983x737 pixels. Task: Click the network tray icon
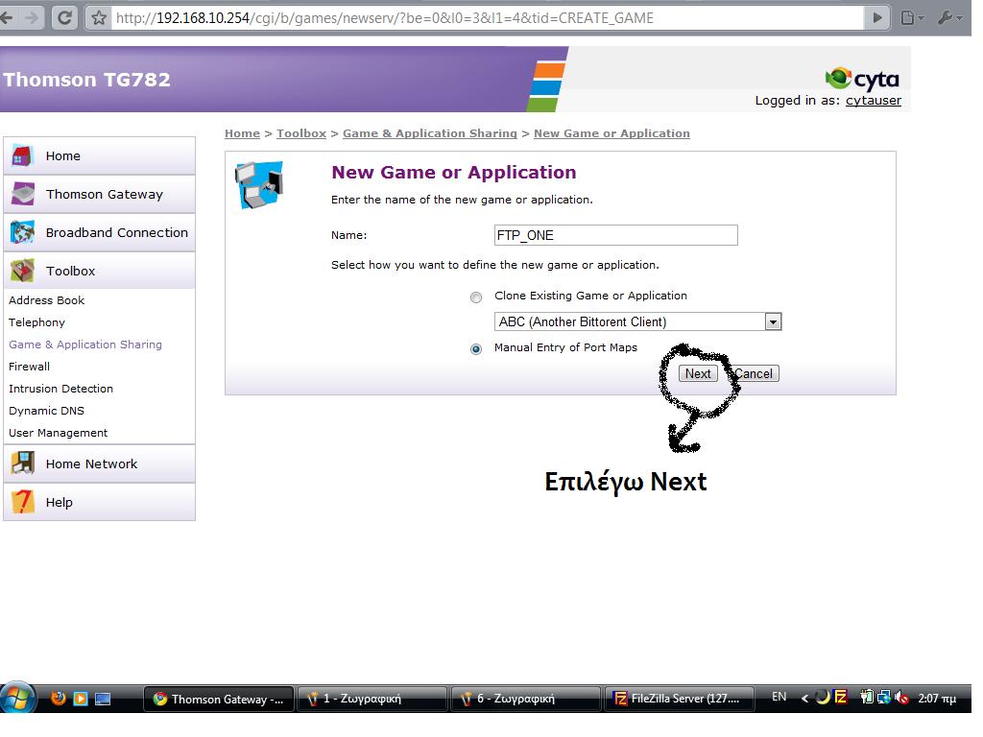pyautogui.click(x=884, y=697)
